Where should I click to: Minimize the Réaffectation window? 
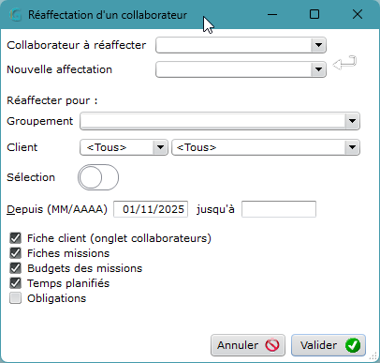[272, 14]
